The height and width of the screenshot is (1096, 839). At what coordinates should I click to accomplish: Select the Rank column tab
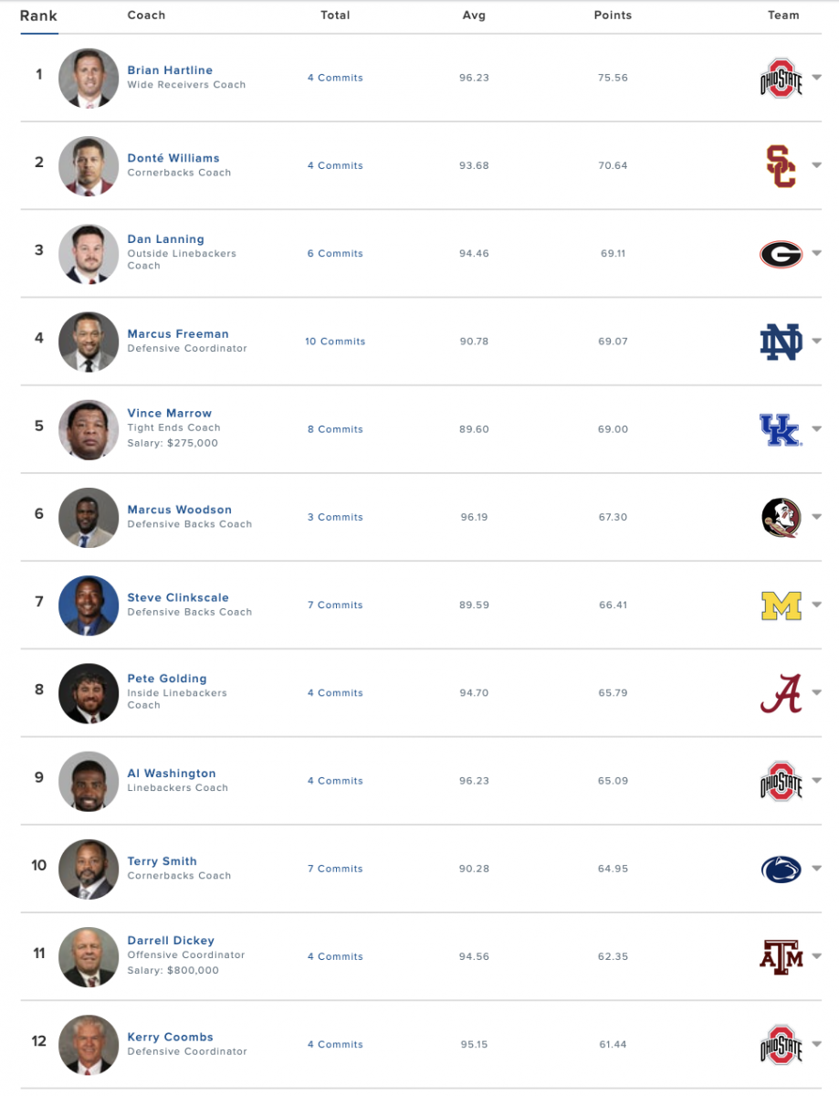(38, 16)
